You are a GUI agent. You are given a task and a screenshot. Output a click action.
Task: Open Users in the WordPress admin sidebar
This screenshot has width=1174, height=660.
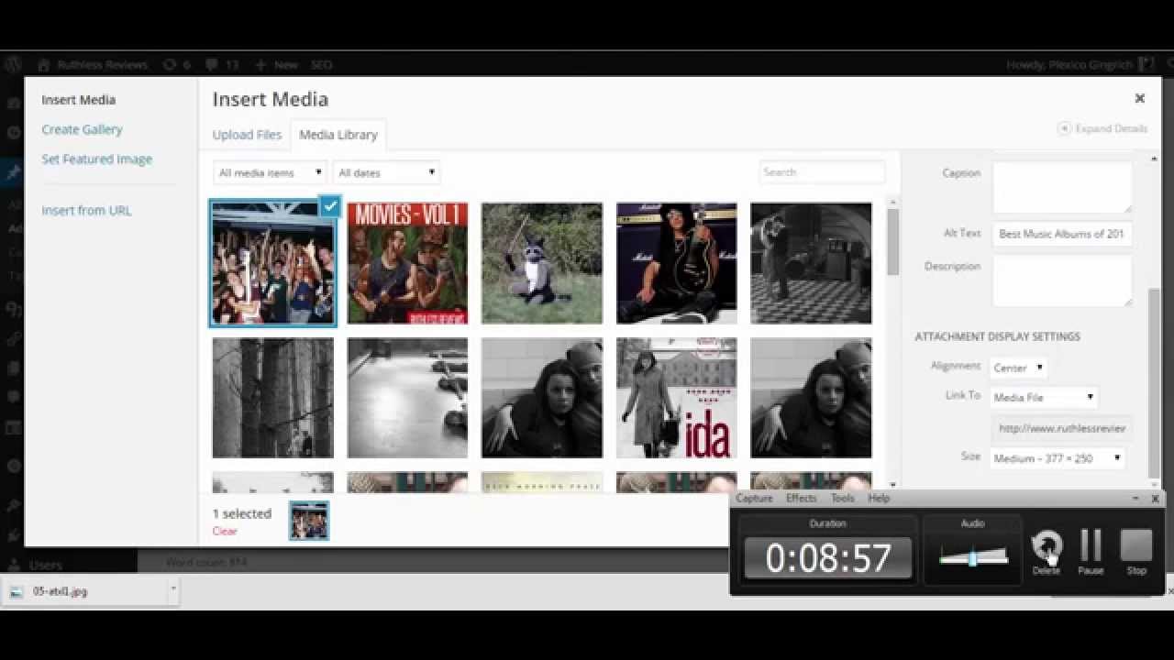tap(45, 566)
